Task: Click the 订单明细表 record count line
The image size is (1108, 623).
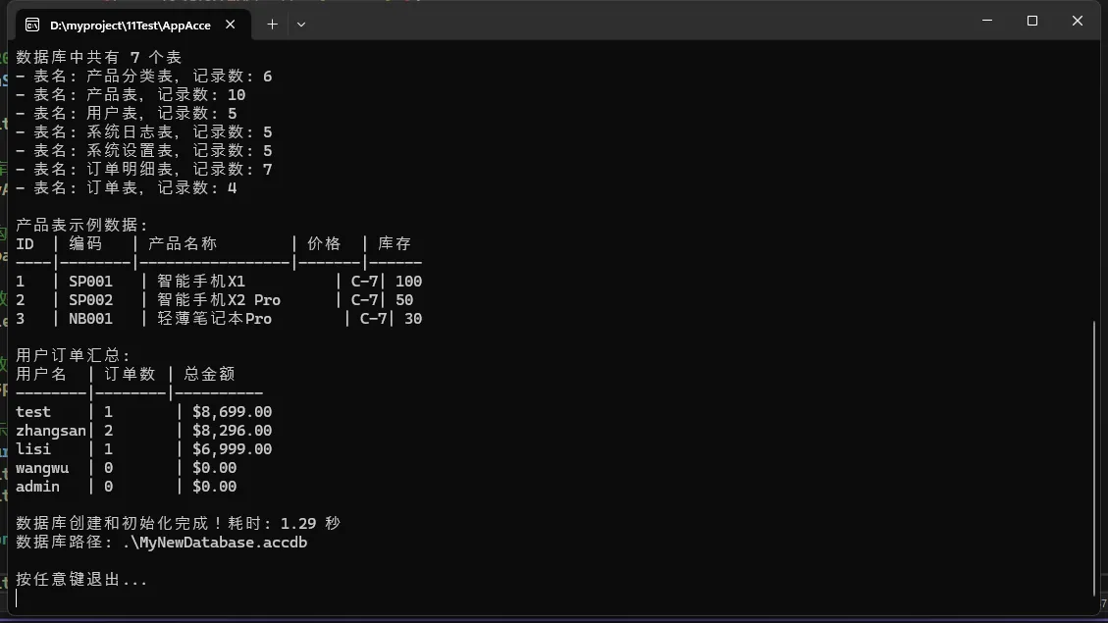Action: point(143,170)
